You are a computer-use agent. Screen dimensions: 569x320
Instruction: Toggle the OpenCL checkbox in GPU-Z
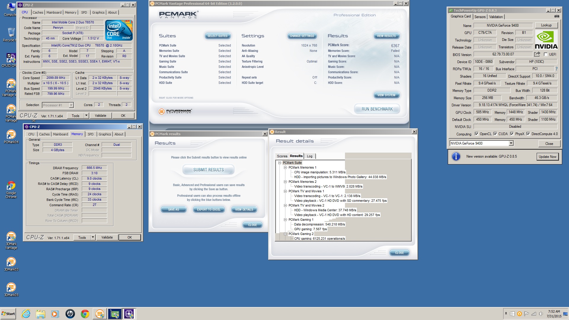(x=477, y=134)
